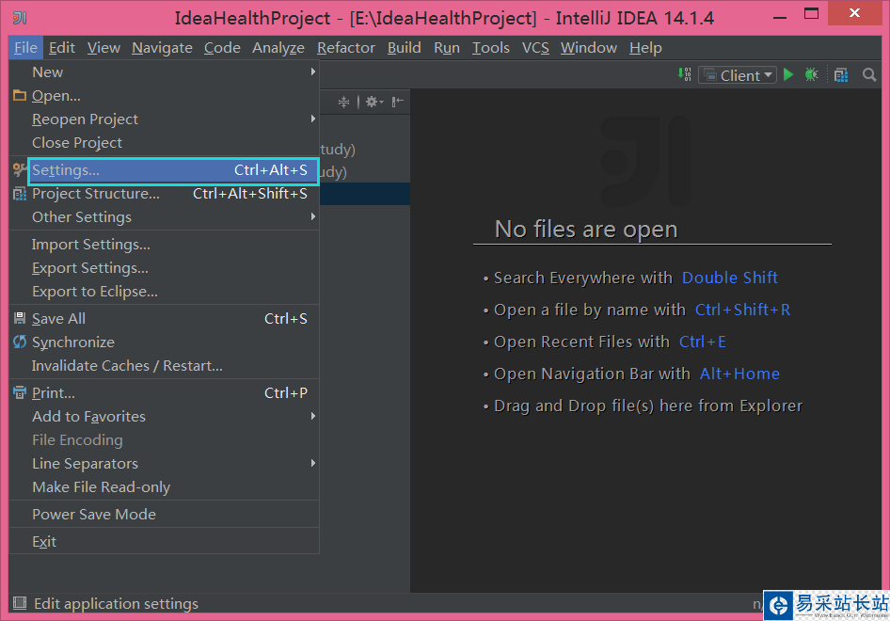The width and height of the screenshot is (890, 621).
Task: Open the Client run configuration dropdown
Action: (747, 75)
